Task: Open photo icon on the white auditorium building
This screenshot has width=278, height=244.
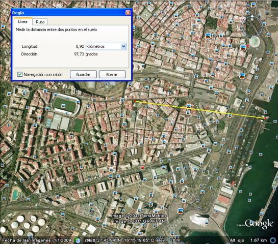Action: pos(206,223)
